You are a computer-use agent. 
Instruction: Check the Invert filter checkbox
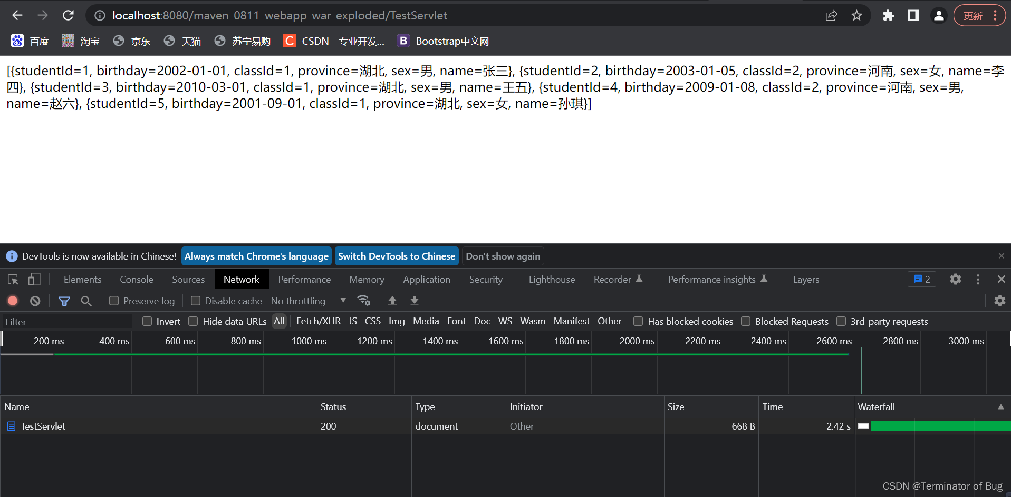point(148,321)
